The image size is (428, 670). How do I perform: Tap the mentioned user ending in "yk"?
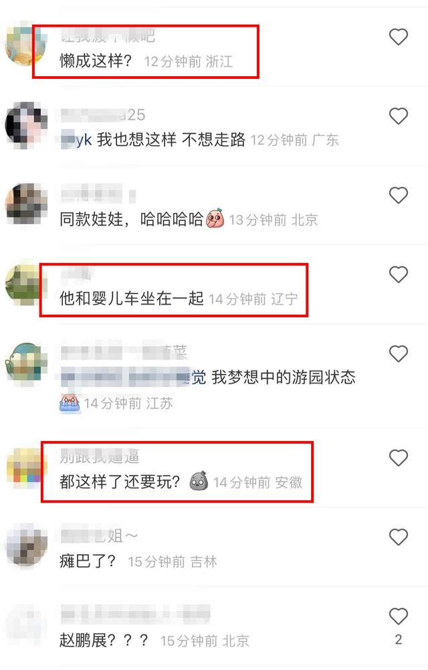point(76,140)
